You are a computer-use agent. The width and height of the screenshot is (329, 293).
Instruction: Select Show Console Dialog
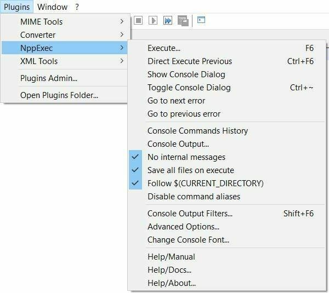point(227,74)
